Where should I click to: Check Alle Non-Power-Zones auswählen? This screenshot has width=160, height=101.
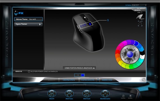point(29,72)
